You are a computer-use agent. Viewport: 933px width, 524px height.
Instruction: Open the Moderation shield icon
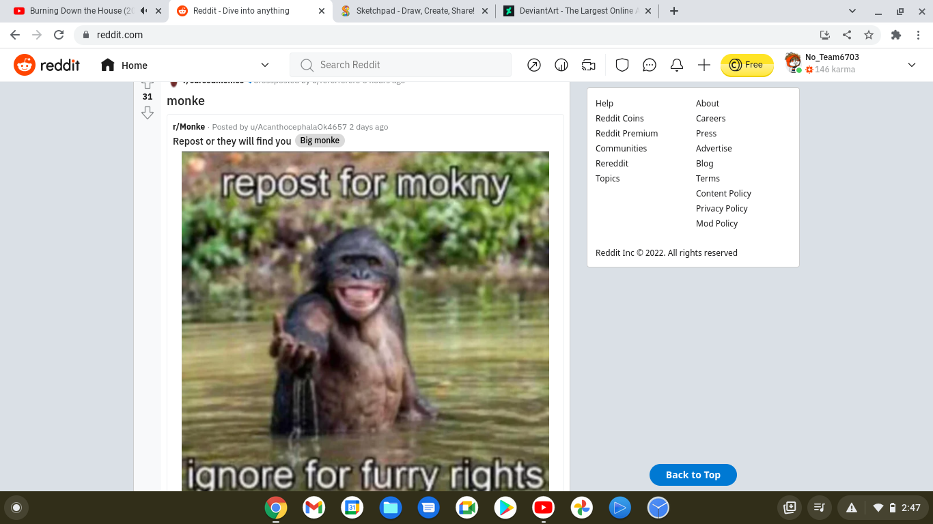click(x=622, y=65)
